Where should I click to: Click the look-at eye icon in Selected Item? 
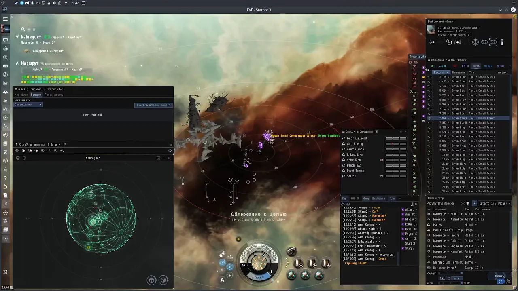[x=484, y=42]
